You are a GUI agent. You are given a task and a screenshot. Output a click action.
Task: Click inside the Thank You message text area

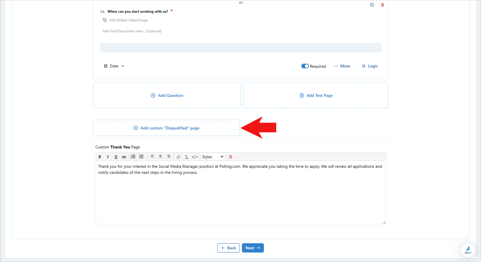click(x=240, y=192)
